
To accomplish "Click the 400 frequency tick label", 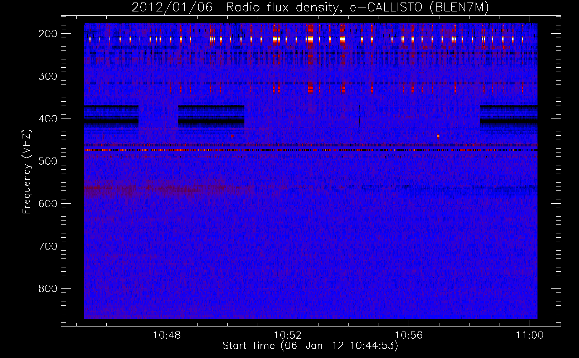I will click(x=48, y=119).
